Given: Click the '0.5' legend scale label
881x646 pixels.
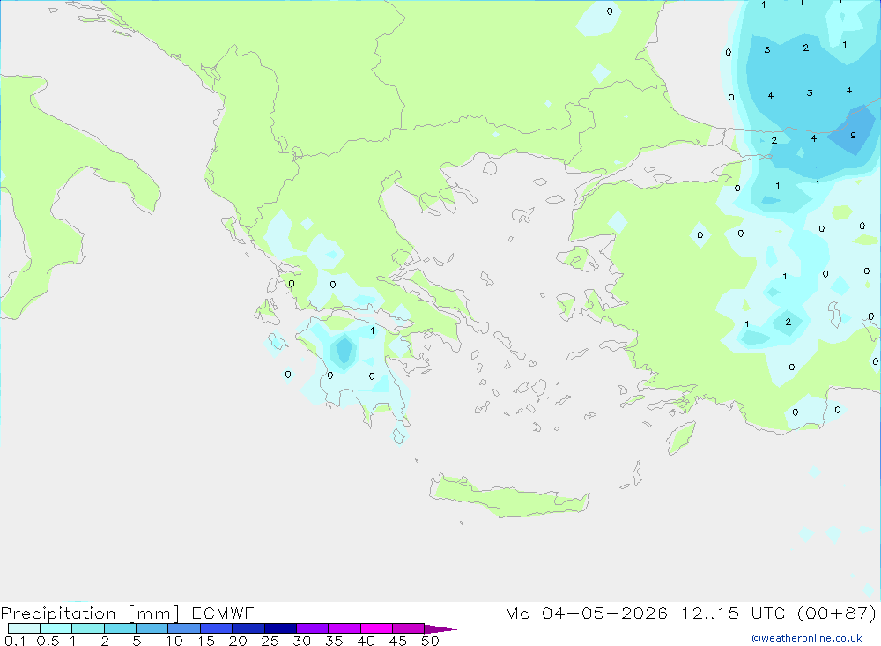Looking at the screenshot, I should tap(48, 641).
